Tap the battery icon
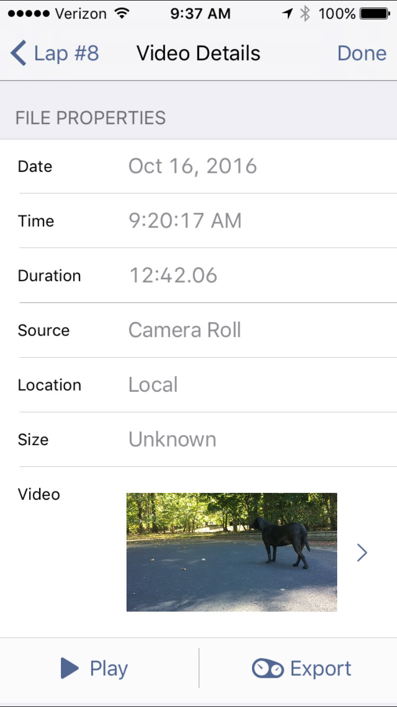 point(375,14)
